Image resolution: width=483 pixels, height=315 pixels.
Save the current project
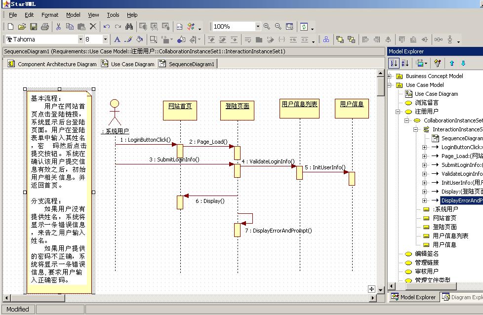coord(34,26)
